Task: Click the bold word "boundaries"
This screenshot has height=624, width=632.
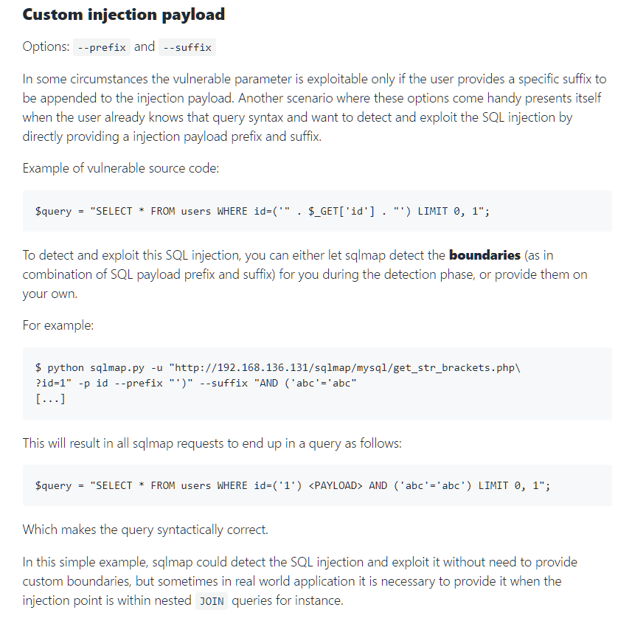Action: coord(485,255)
